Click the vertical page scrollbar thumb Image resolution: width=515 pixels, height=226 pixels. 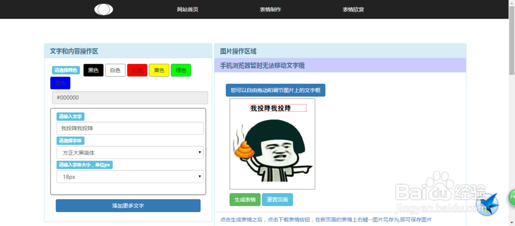pos(512,40)
